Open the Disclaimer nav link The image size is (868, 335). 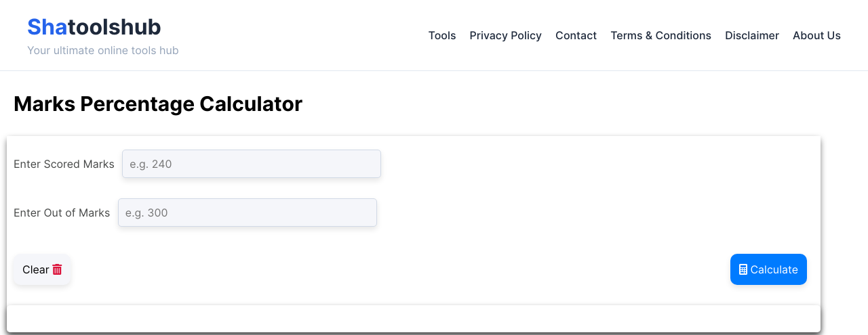tap(752, 35)
